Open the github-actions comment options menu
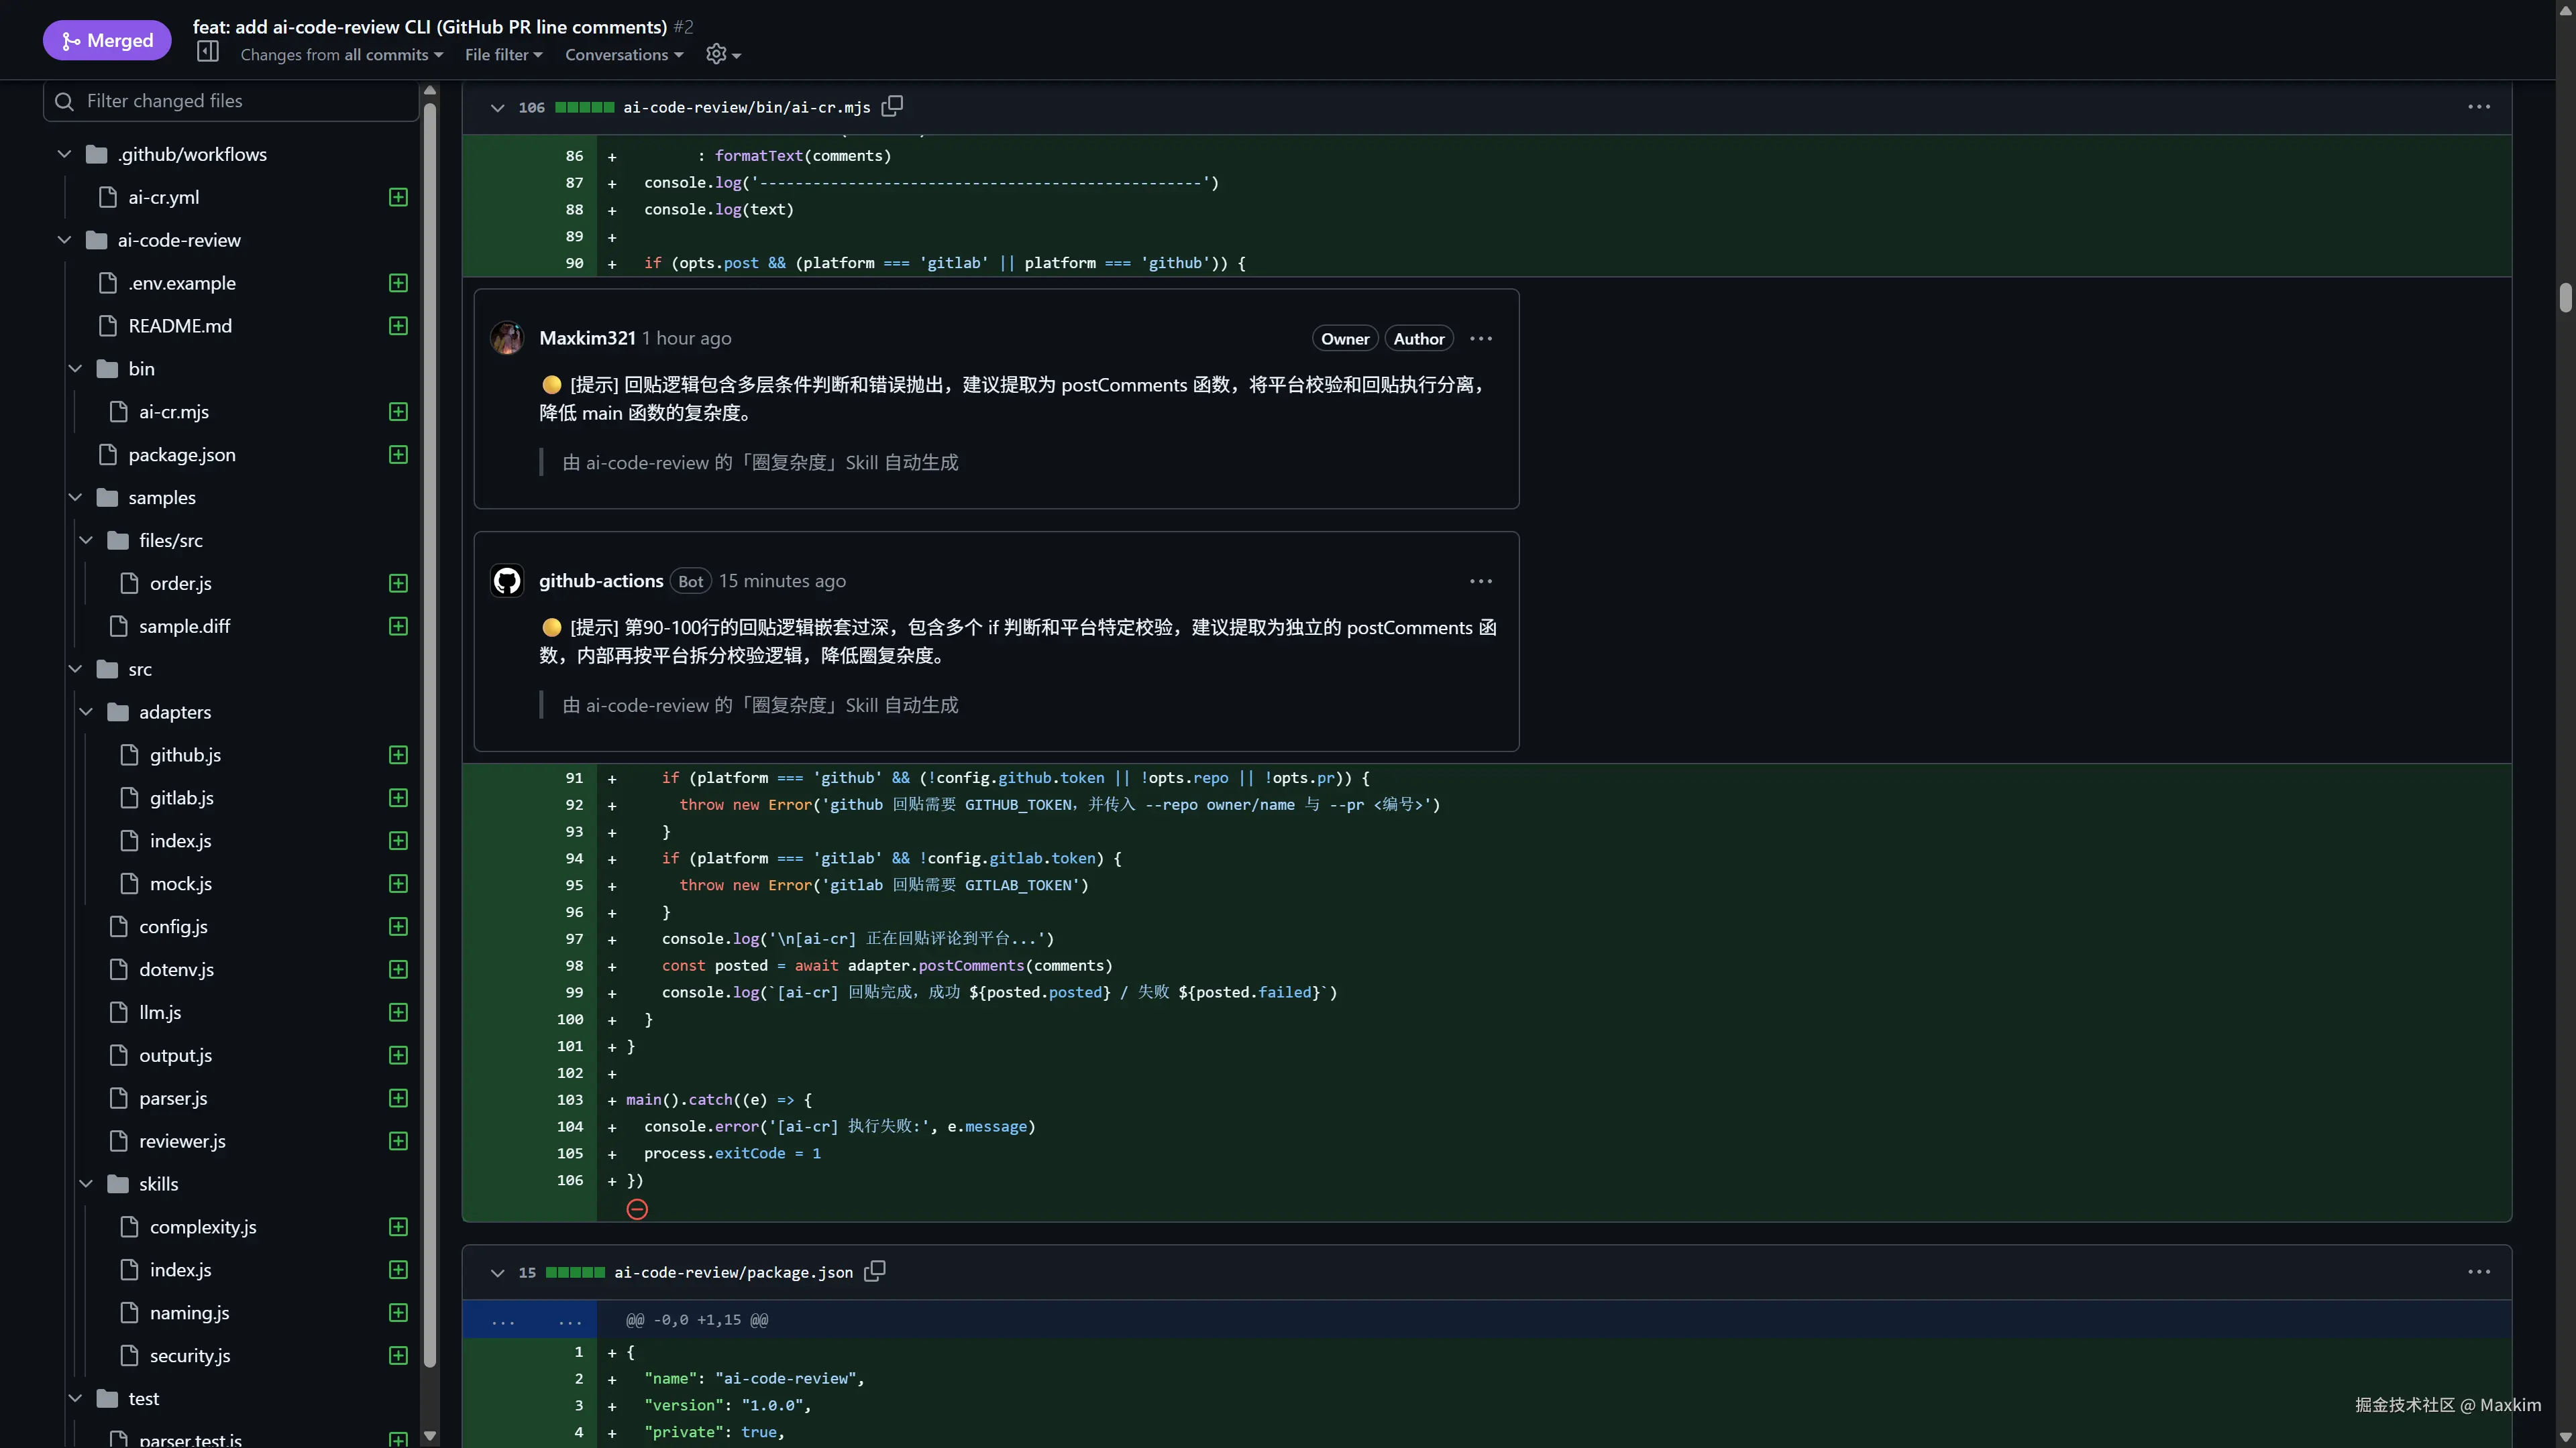The image size is (2576, 1448). (x=1481, y=582)
